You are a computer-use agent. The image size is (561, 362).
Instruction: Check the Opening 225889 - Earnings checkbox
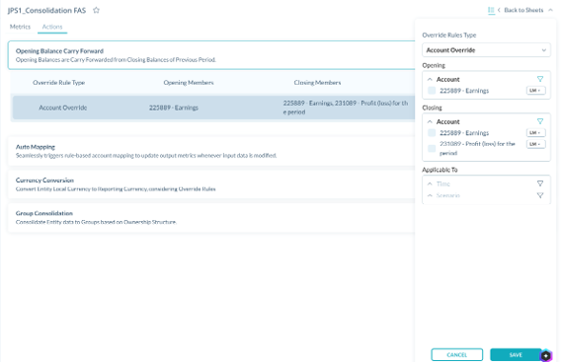click(x=432, y=91)
